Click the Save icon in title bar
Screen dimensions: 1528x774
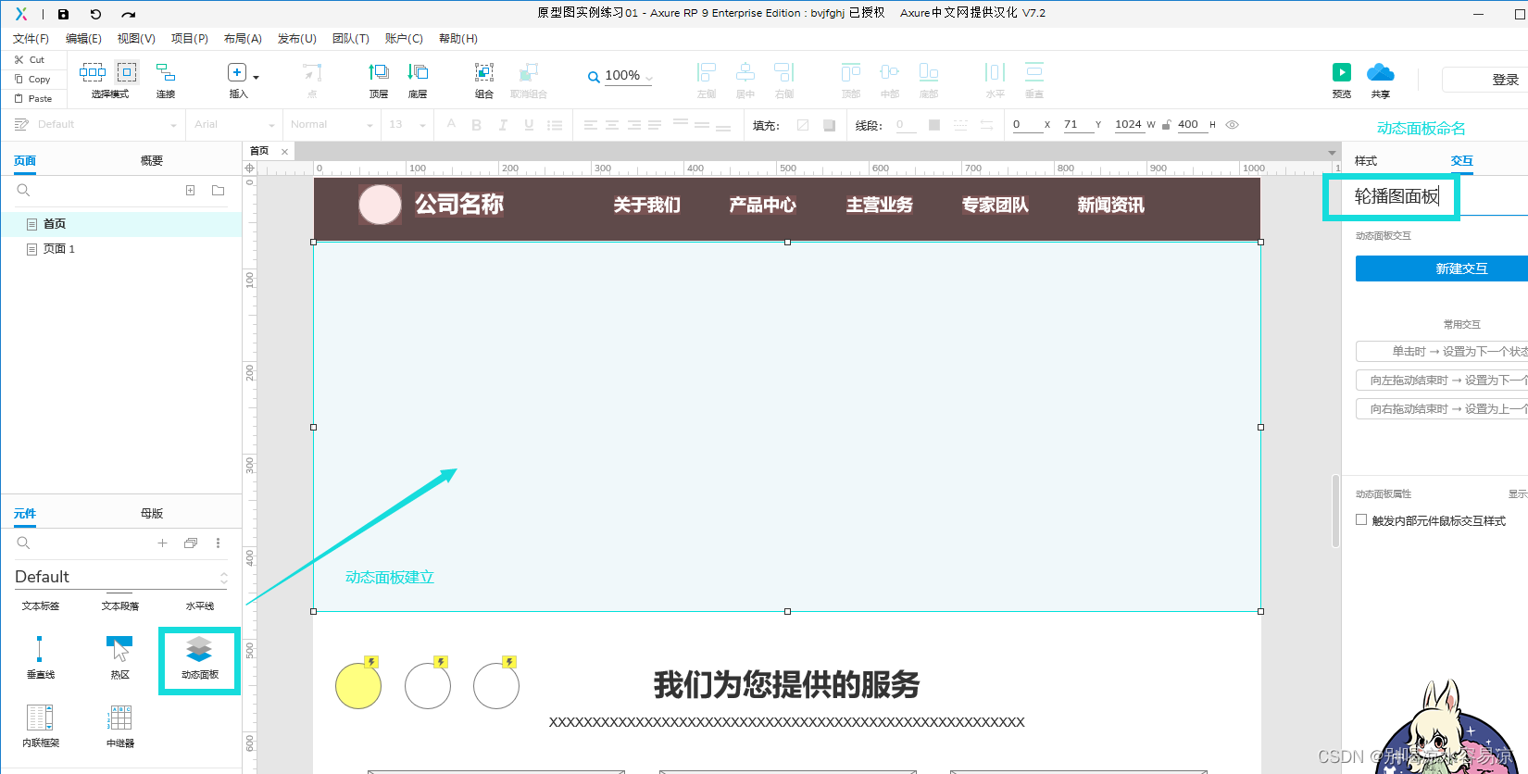pyautogui.click(x=63, y=14)
